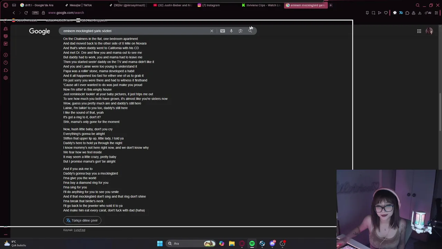Screen dimensions: 442x249
Task: Open the on-screen keyboard input tool
Action: [x=222, y=31]
